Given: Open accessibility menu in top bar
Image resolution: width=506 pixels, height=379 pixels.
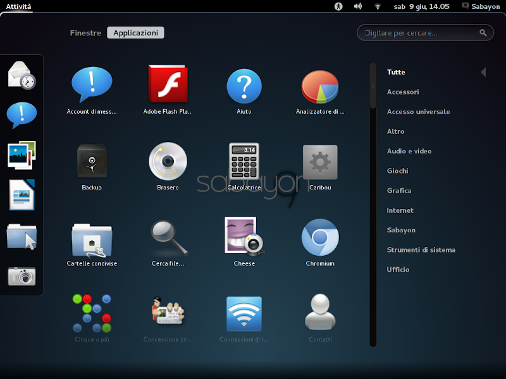Looking at the screenshot, I should [x=338, y=6].
